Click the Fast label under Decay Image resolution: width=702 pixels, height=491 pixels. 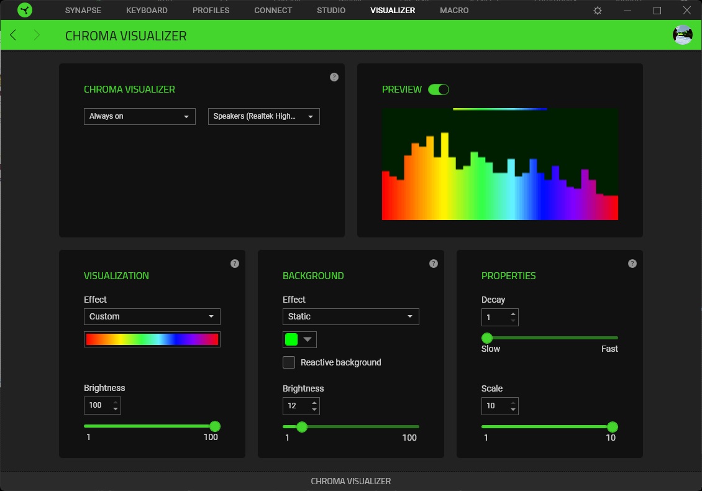609,349
